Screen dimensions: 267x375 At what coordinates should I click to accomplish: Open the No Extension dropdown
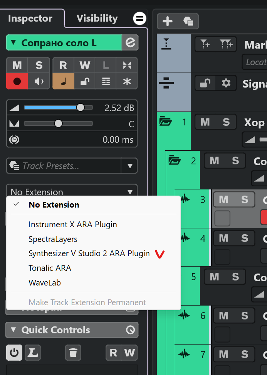72,191
